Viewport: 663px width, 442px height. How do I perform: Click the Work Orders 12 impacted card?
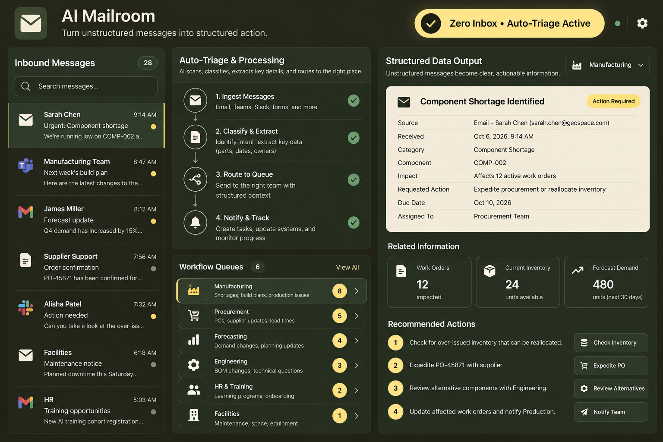[429, 282]
